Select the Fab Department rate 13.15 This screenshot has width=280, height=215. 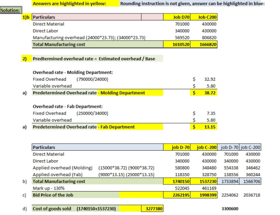[x=204, y=127]
